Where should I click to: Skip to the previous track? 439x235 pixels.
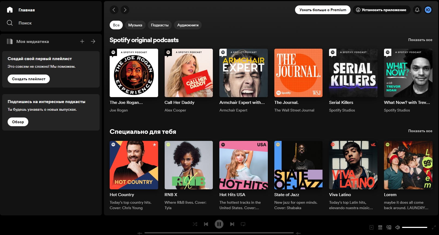(x=206, y=224)
